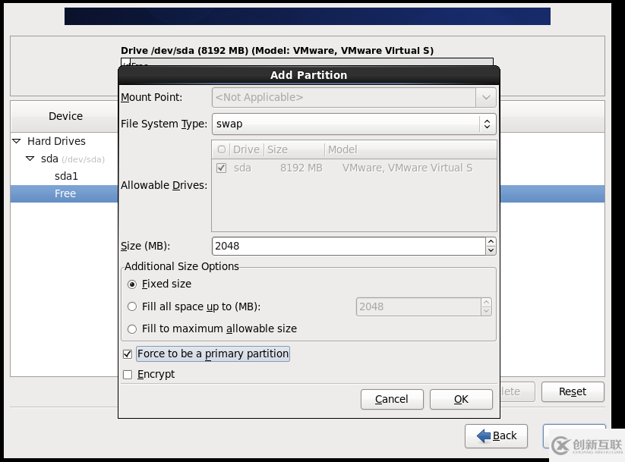
Task: Click the disabled fill-up-to 2048 field
Action: [x=418, y=307]
